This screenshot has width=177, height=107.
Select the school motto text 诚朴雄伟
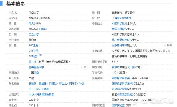pos(117,13)
